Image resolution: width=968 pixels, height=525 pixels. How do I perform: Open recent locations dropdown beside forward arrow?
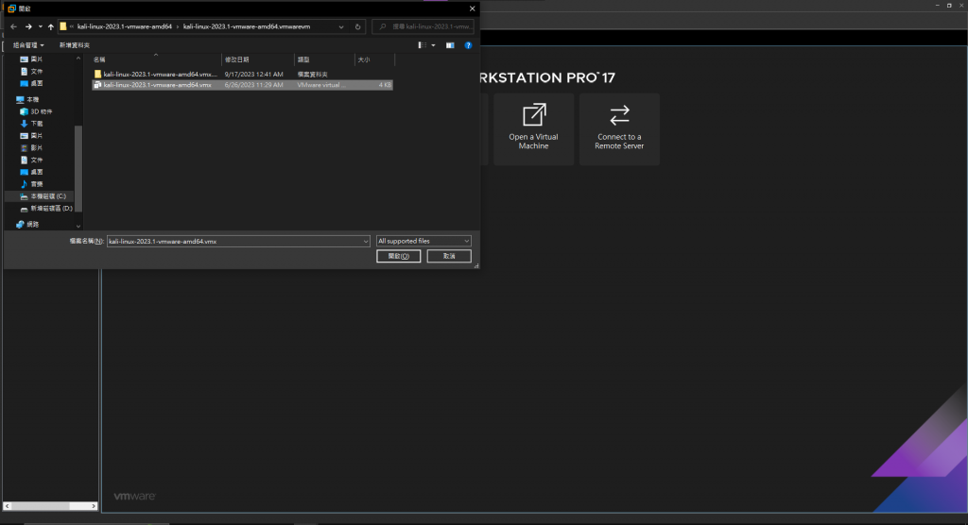[40, 26]
